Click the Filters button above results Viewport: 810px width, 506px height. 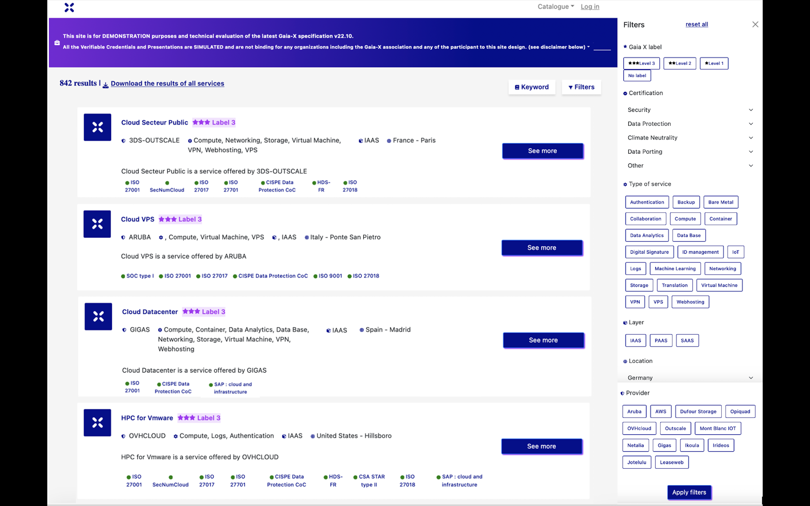click(581, 87)
